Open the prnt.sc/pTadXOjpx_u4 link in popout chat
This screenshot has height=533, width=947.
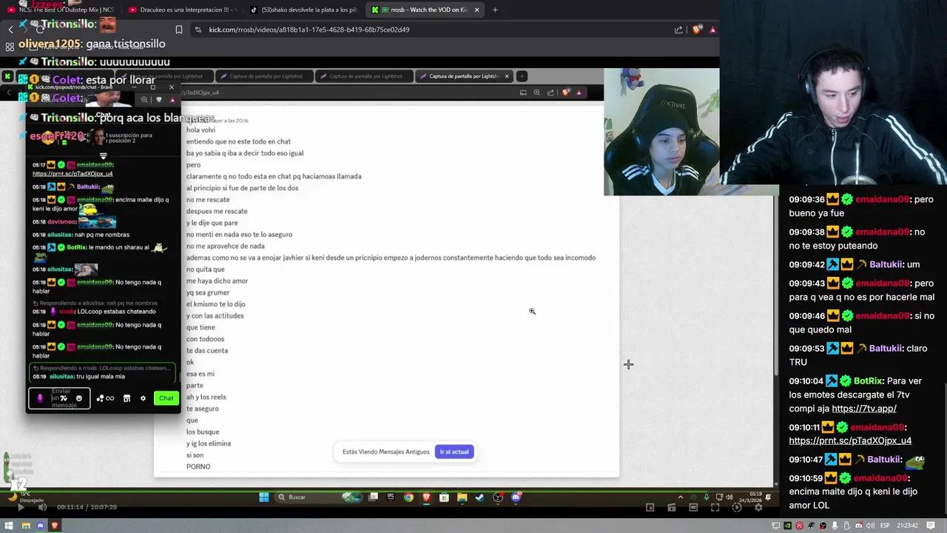[x=73, y=174]
